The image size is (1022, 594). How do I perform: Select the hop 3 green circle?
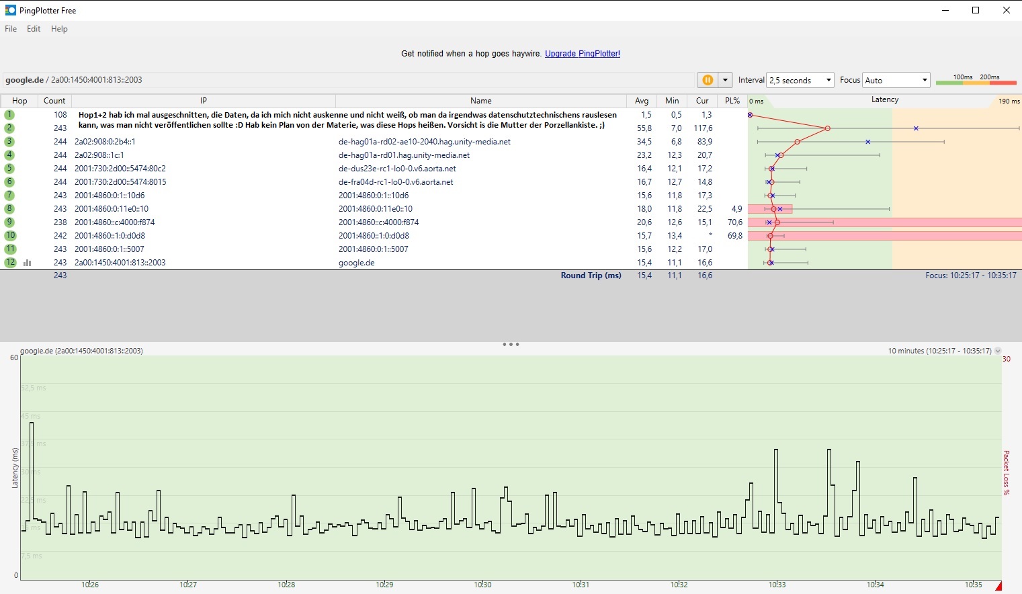click(x=9, y=142)
